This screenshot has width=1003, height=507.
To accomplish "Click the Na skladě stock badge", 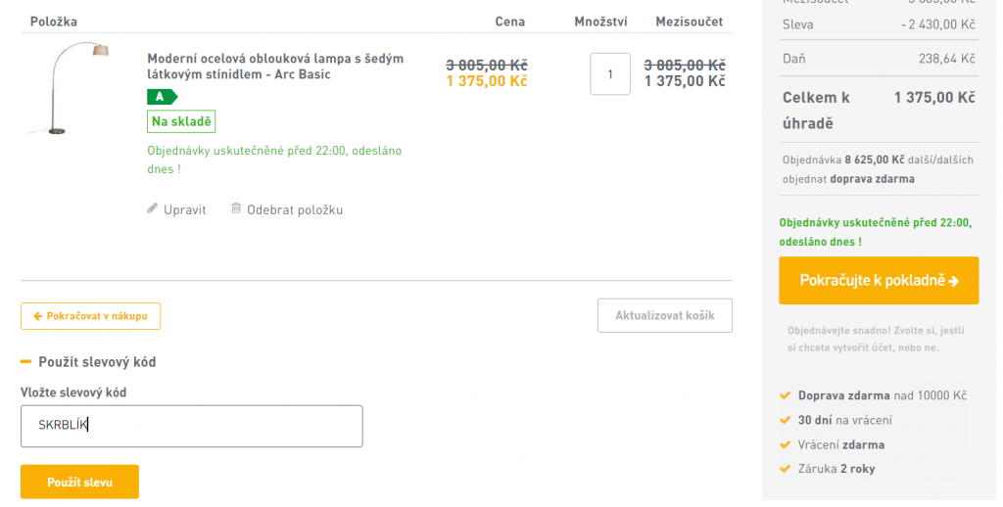I will point(181,121).
